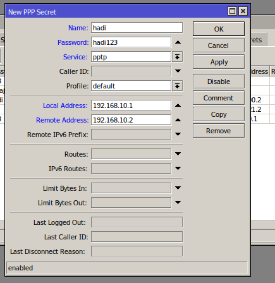275x283 pixels.
Task: Click the Last Disconnect Reason field
Action: click(137, 251)
